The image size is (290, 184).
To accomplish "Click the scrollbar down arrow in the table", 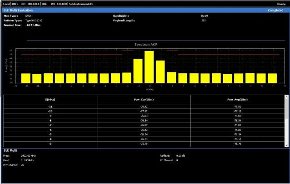I will (286, 144).
